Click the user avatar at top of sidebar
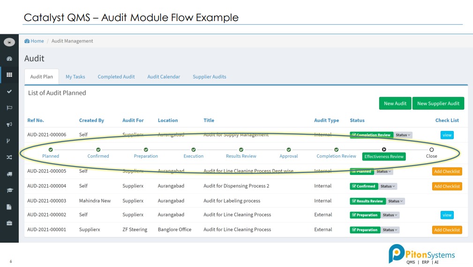Viewport: 473px width, 267px height. coord(9,42)
